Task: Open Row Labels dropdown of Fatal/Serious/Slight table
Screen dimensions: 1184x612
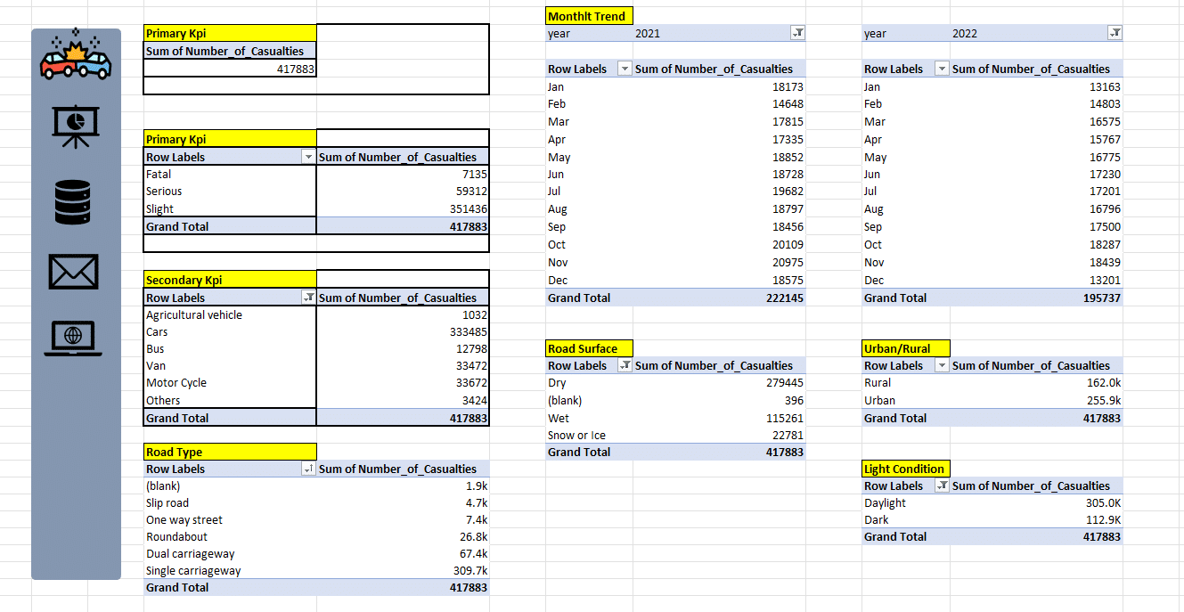Action: point(308,157)
